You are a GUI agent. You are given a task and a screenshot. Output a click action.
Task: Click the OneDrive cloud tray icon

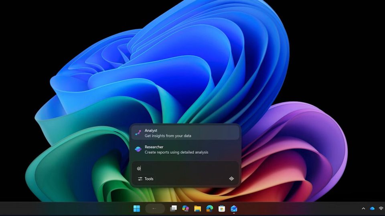coord(372,208)
